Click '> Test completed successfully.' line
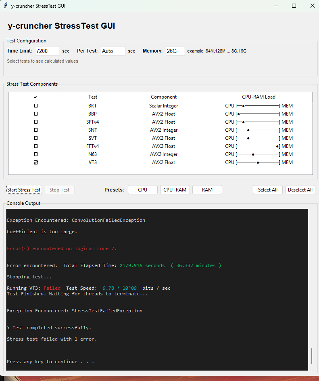 (49, 328)
